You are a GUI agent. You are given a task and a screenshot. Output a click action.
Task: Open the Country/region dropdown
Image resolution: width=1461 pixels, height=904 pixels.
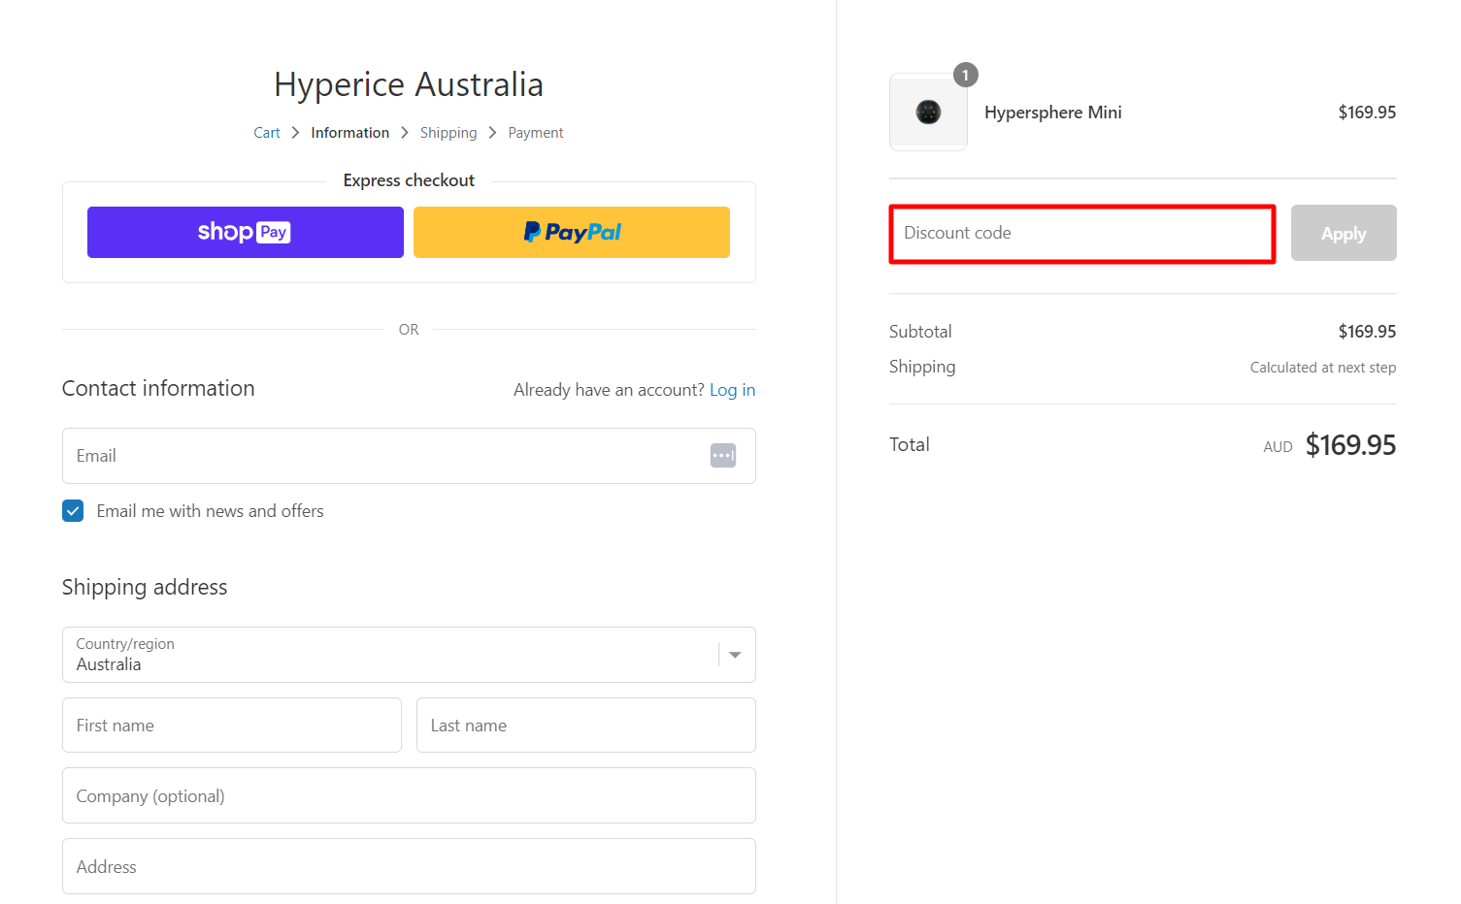click(733, 655)
